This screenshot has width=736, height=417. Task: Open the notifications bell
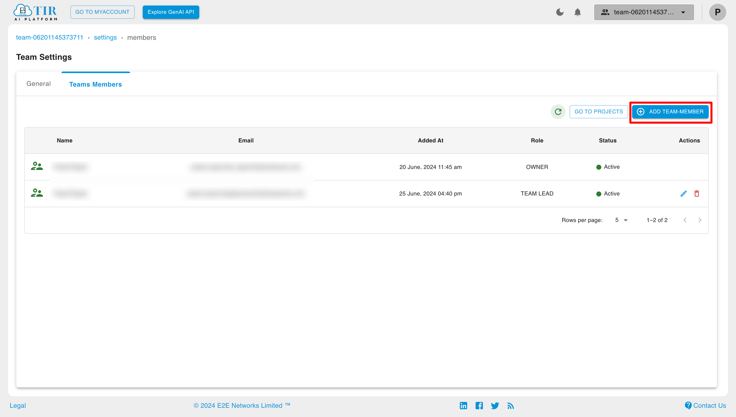(x=578, y=12)
